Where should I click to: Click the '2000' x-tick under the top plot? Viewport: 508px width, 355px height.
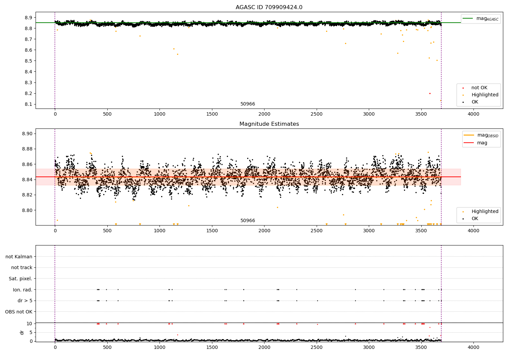tap(264, 114)
